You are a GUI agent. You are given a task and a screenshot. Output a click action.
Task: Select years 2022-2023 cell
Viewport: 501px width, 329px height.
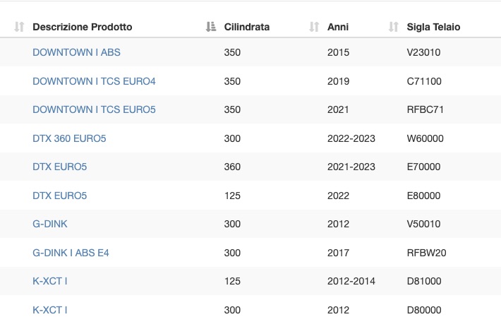[x=351, y=138]
